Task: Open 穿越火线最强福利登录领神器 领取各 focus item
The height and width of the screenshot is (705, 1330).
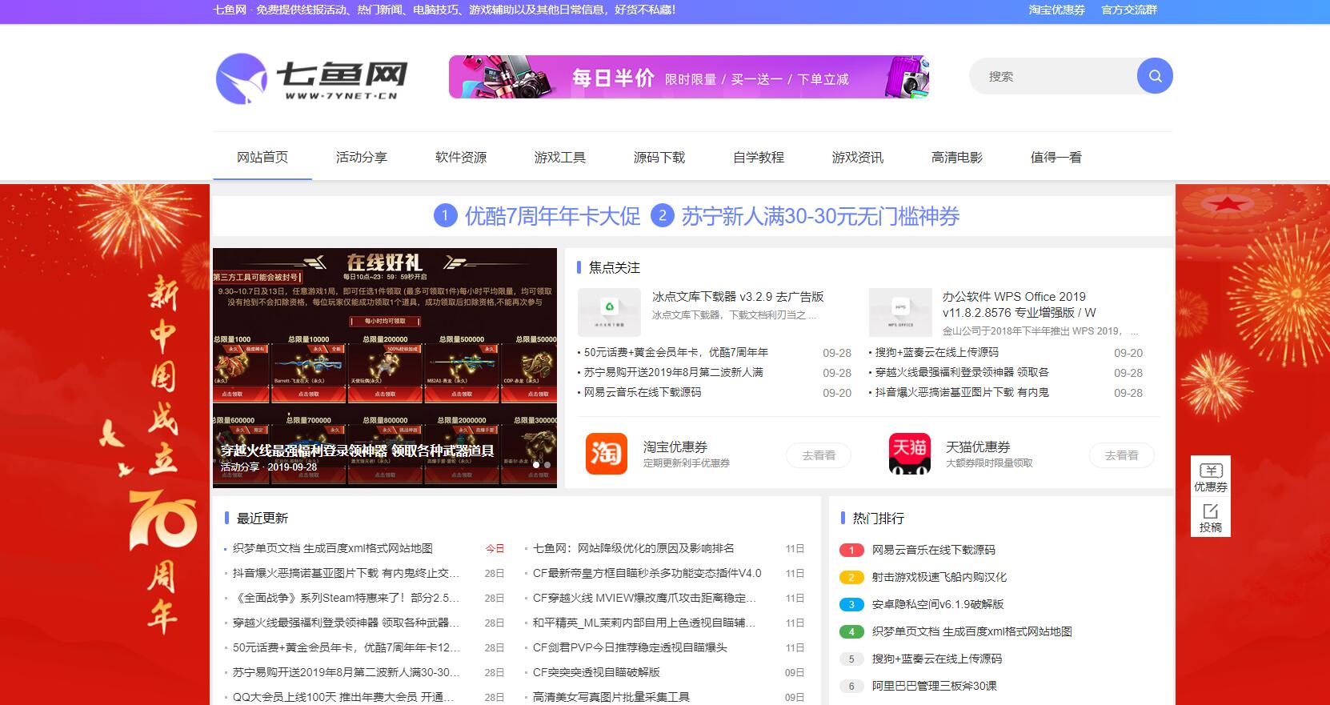Action: (962, 372)
